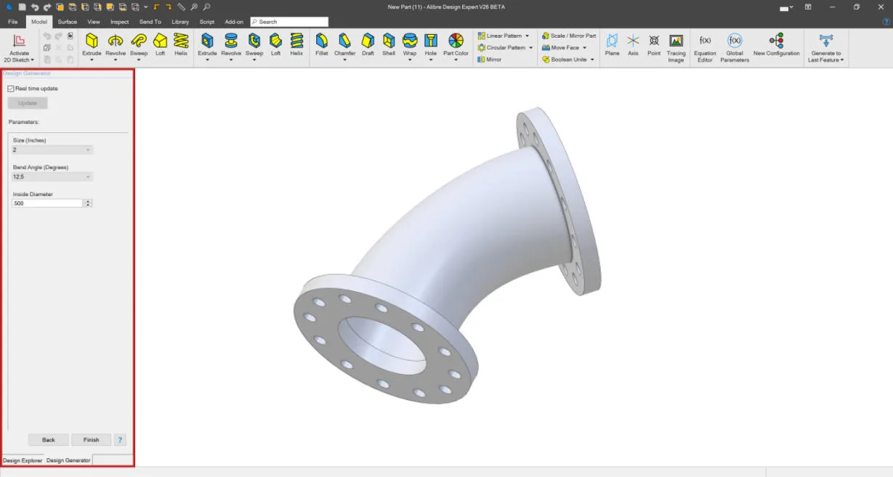This screenshot has width=893, height=477.
Task: Pick the blue Helix cut tool
Action: pos(296,45)
